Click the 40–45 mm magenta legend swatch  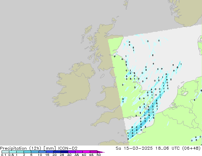click(86, 152)
